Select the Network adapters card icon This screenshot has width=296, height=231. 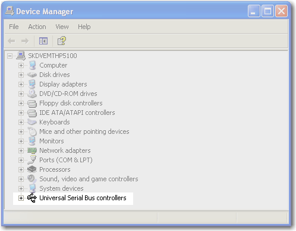(32, 150)
